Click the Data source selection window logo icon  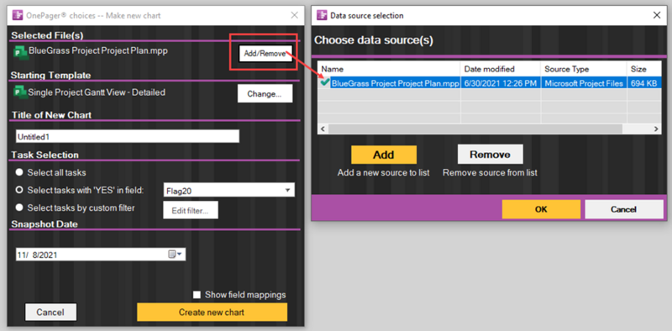(x=322, y=15)
